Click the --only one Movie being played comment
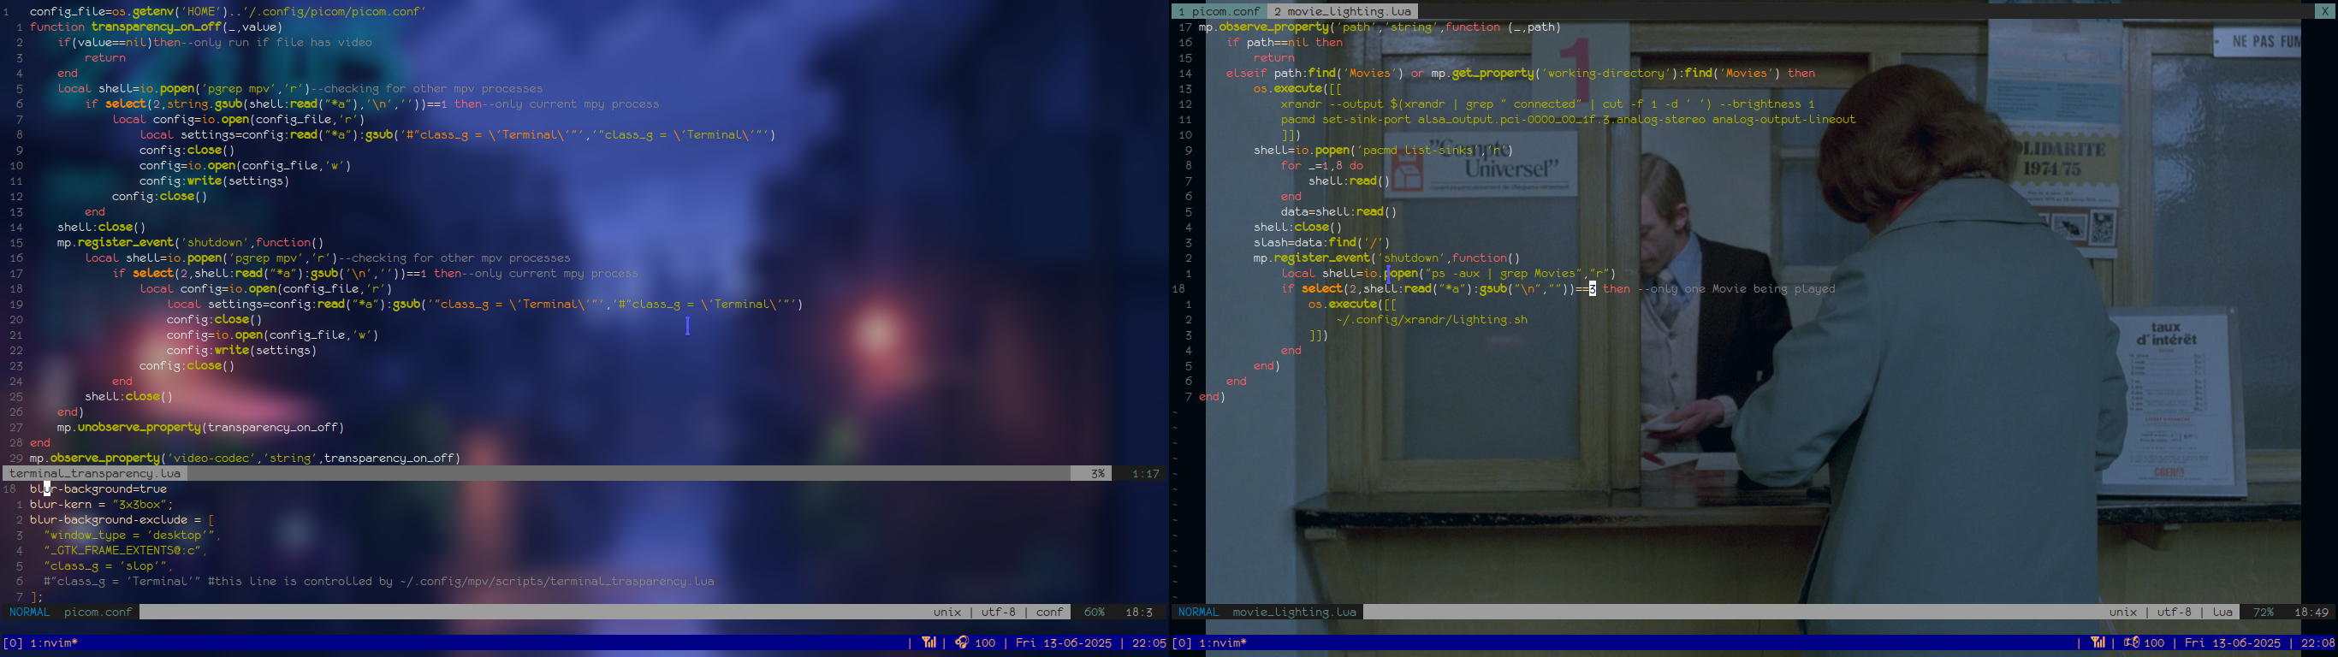2338x657 pixels. (x=1736, y=289)
